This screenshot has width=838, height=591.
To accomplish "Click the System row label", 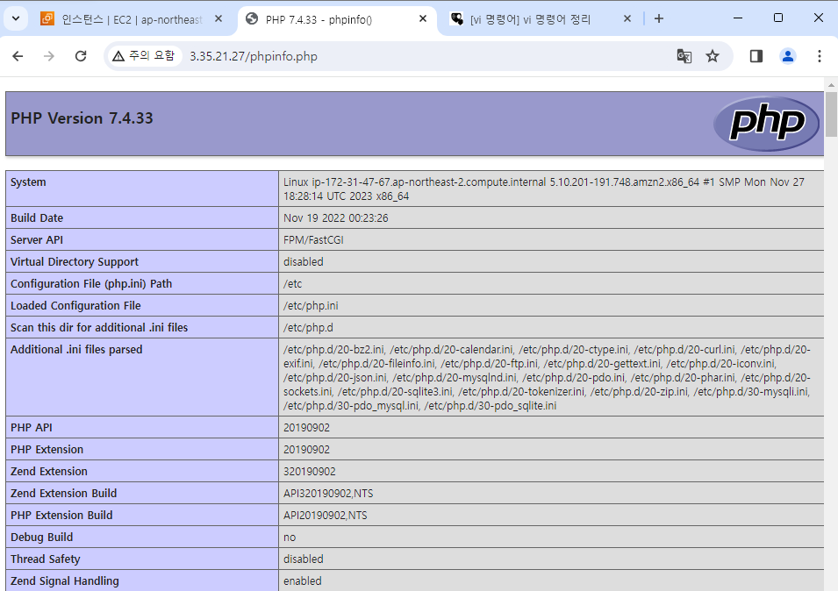I will pyautogui.click(x=28, y=182).
